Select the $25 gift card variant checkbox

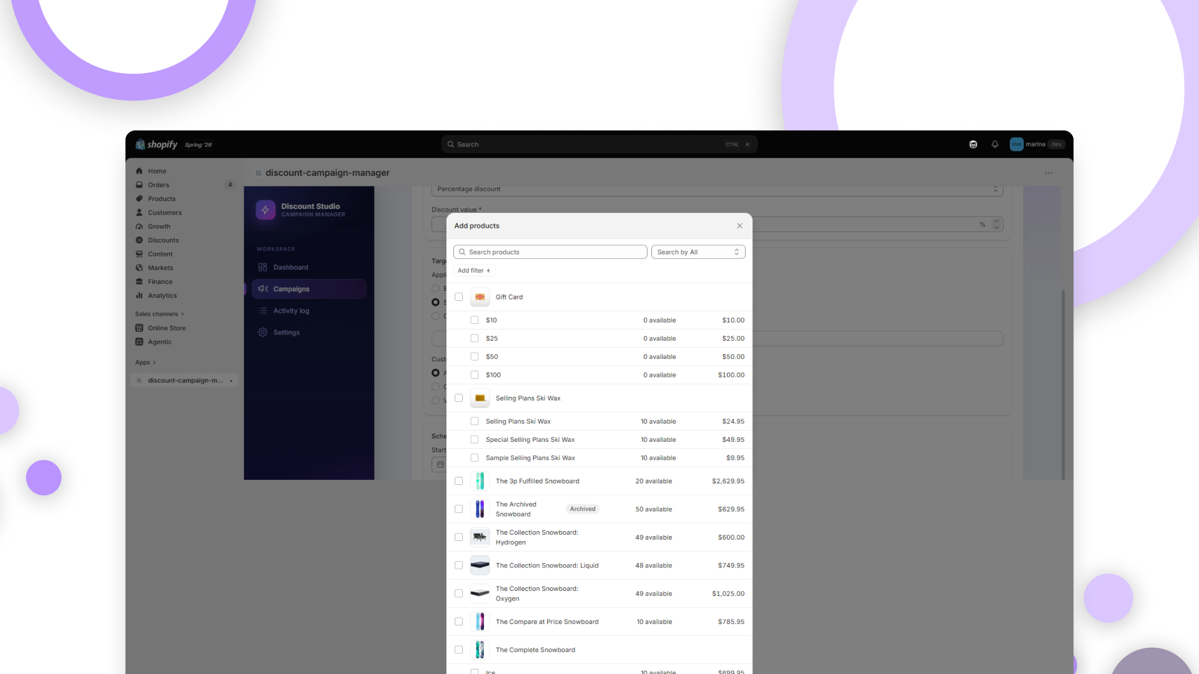pyautogui.click(x=475, y=338)
